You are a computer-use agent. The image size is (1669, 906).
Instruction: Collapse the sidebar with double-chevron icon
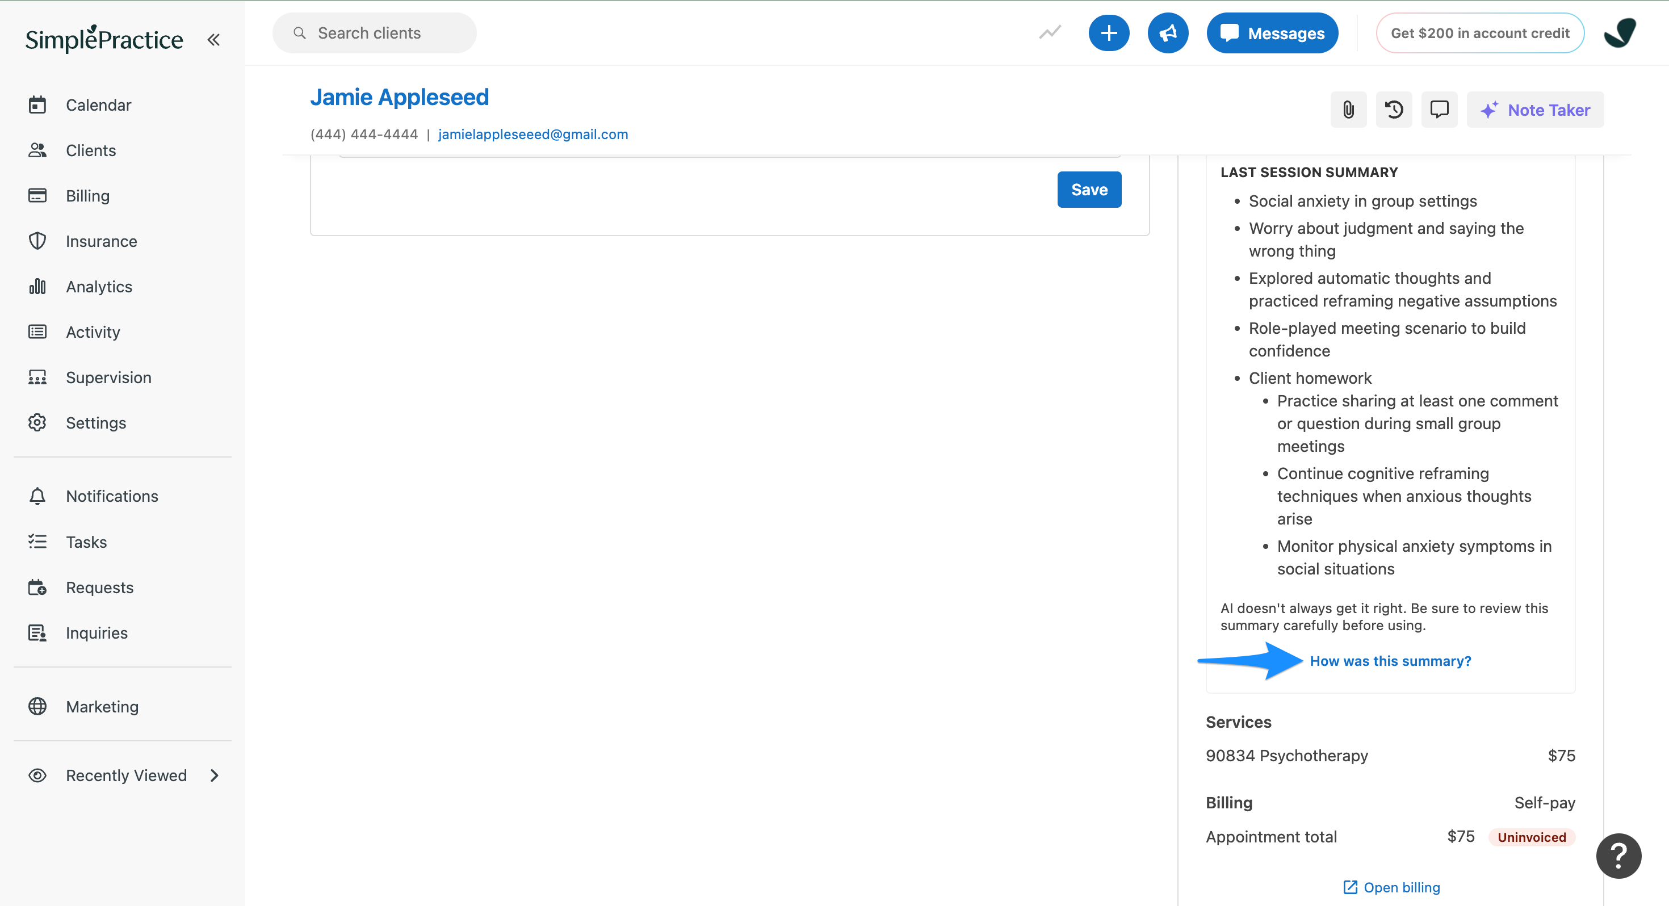[x=213, y=40]
